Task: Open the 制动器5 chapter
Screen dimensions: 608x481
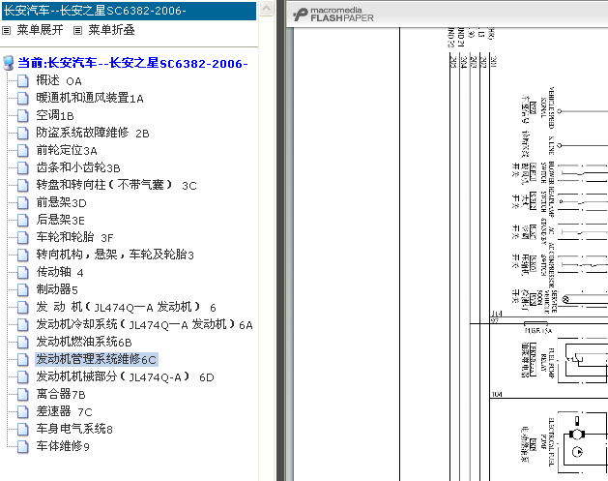Action: pos(57,289)
